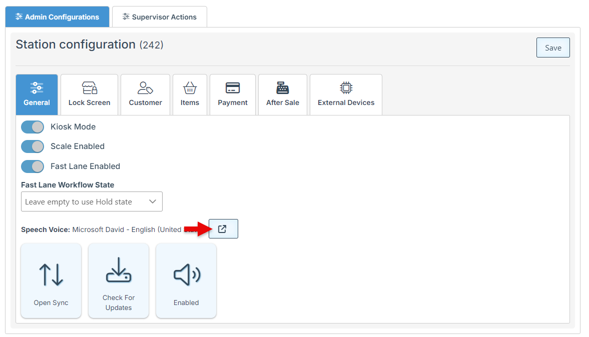Disable the Scale Enabled switch
The image size is (589, 337).
[33, 146]
